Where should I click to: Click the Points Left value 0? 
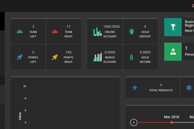coord(33,52)
